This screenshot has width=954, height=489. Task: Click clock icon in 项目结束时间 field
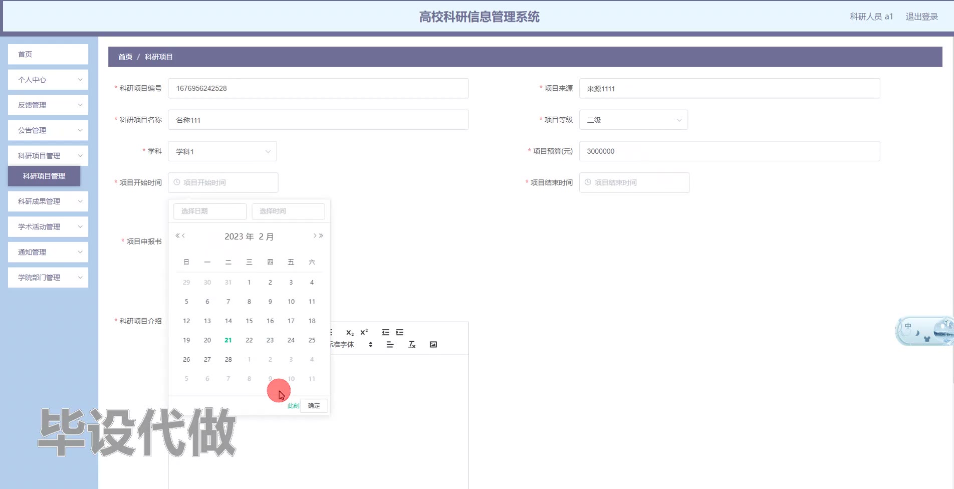coord(588,182)
